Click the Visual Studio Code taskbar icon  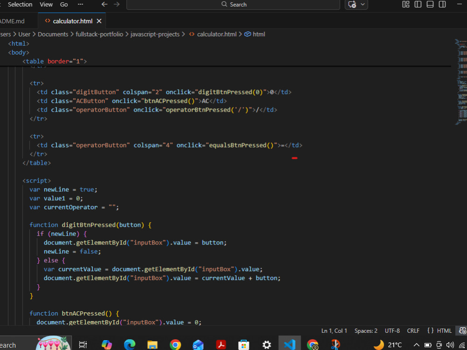pyautogui.click(x=290, y=345)
